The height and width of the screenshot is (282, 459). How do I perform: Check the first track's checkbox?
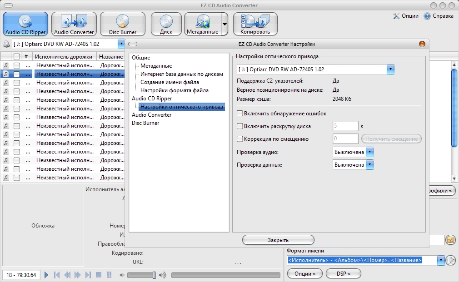pyautogui.click(x=17, y=65)
